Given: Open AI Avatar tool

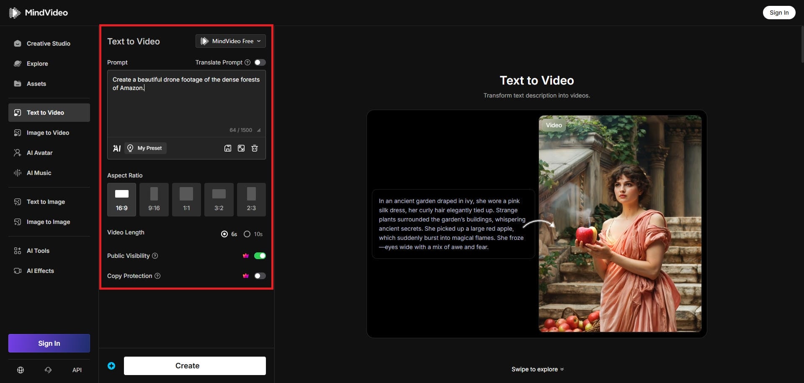Looking at the screenshot, I should point(49,153).
